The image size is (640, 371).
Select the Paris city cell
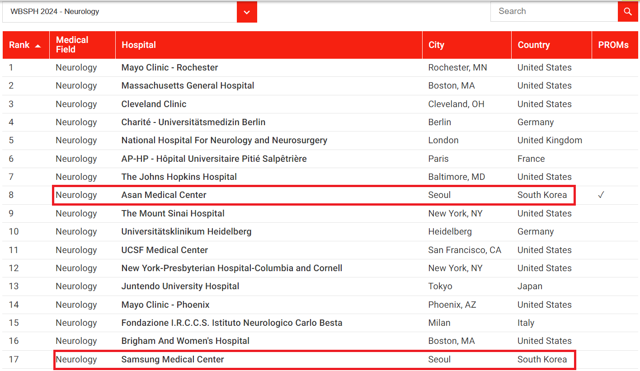[x=438, y=159]
